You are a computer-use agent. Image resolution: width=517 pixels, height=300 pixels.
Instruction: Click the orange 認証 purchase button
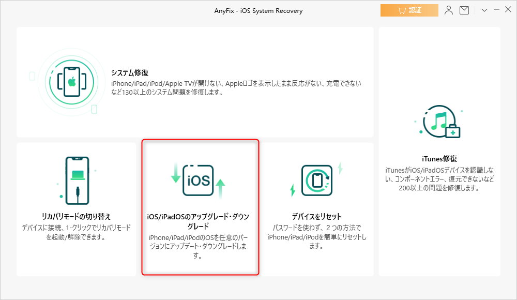tap(409, 10)
